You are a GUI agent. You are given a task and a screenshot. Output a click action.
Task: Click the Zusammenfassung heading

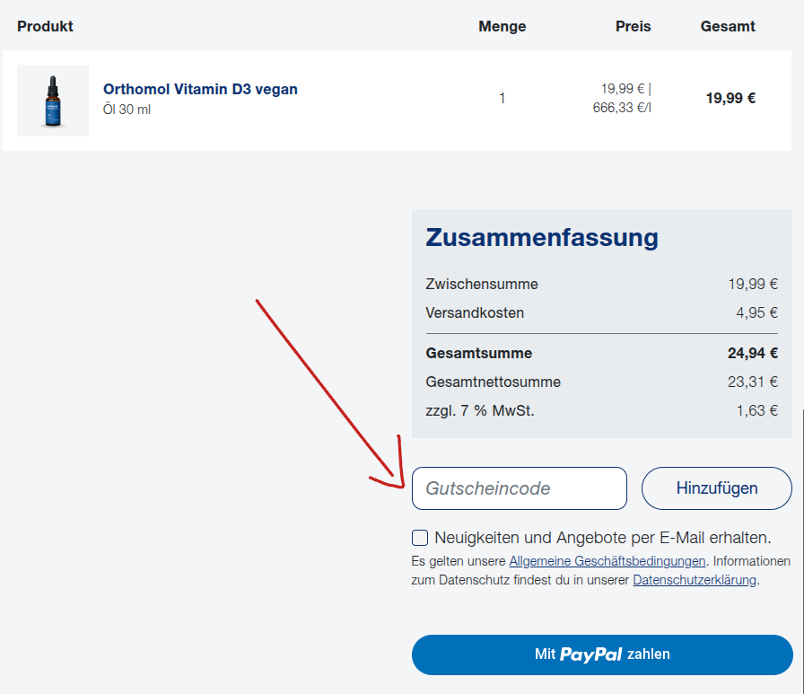[541, 238]
